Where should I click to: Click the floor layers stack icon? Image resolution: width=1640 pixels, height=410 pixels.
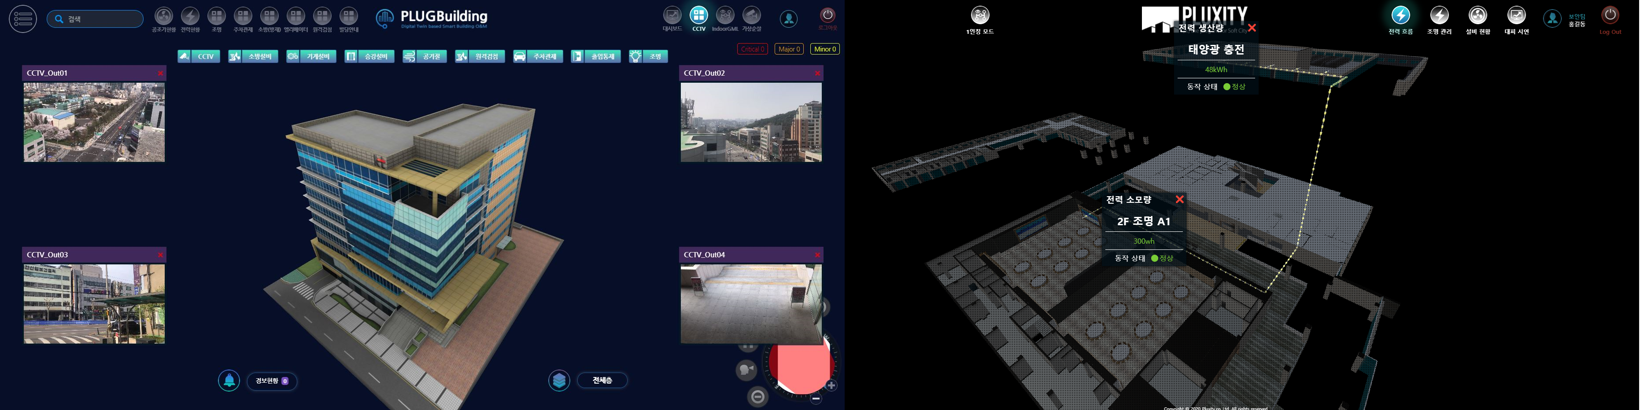tap(559, 380)
